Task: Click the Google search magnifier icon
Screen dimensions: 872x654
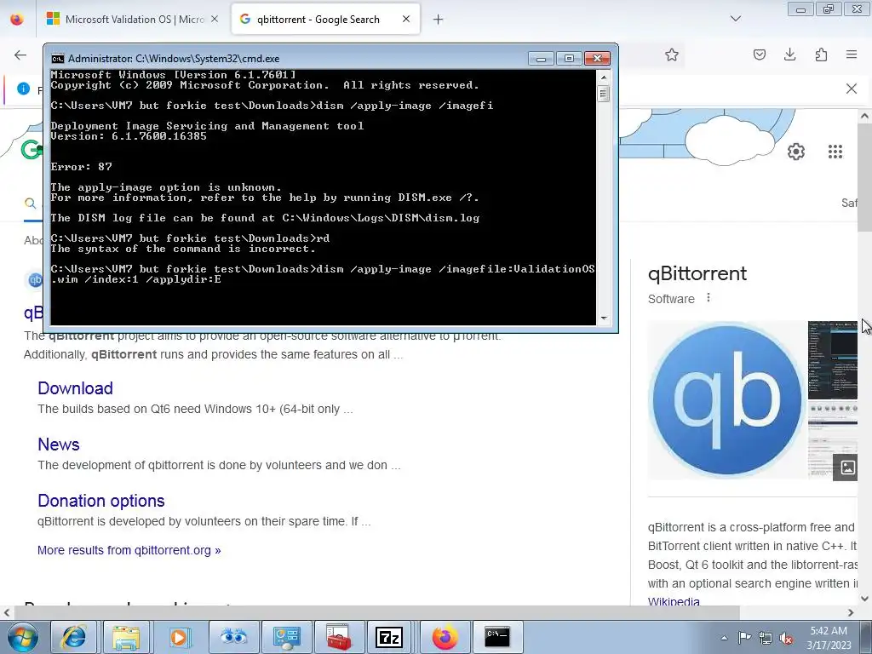Action: pos(31,203)
